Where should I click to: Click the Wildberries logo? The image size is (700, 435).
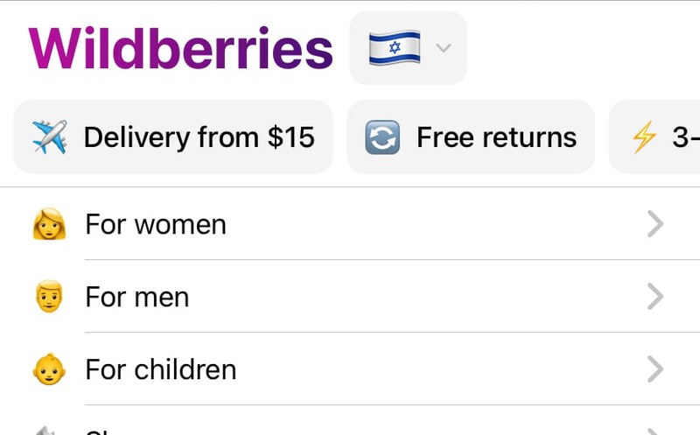pyautogui.click(x=181, y=48)
